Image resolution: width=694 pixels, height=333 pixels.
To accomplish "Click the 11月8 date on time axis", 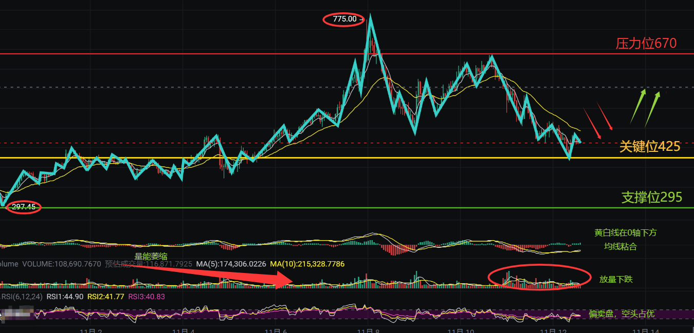I will (x=368, y=331).
